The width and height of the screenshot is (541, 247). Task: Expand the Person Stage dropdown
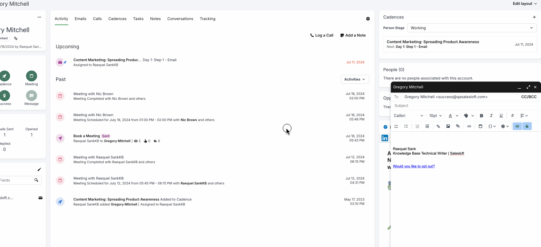pos(472,28)
